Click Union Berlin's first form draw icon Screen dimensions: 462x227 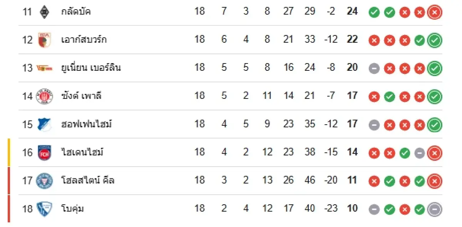[x=374, y=68]
